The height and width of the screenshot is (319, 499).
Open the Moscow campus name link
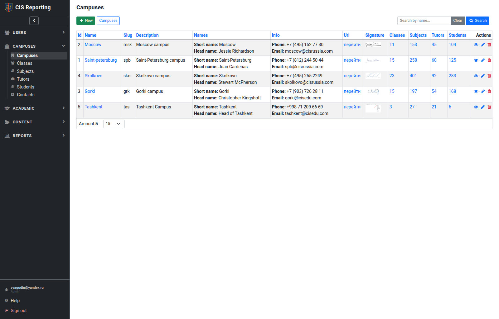[93, 45]
